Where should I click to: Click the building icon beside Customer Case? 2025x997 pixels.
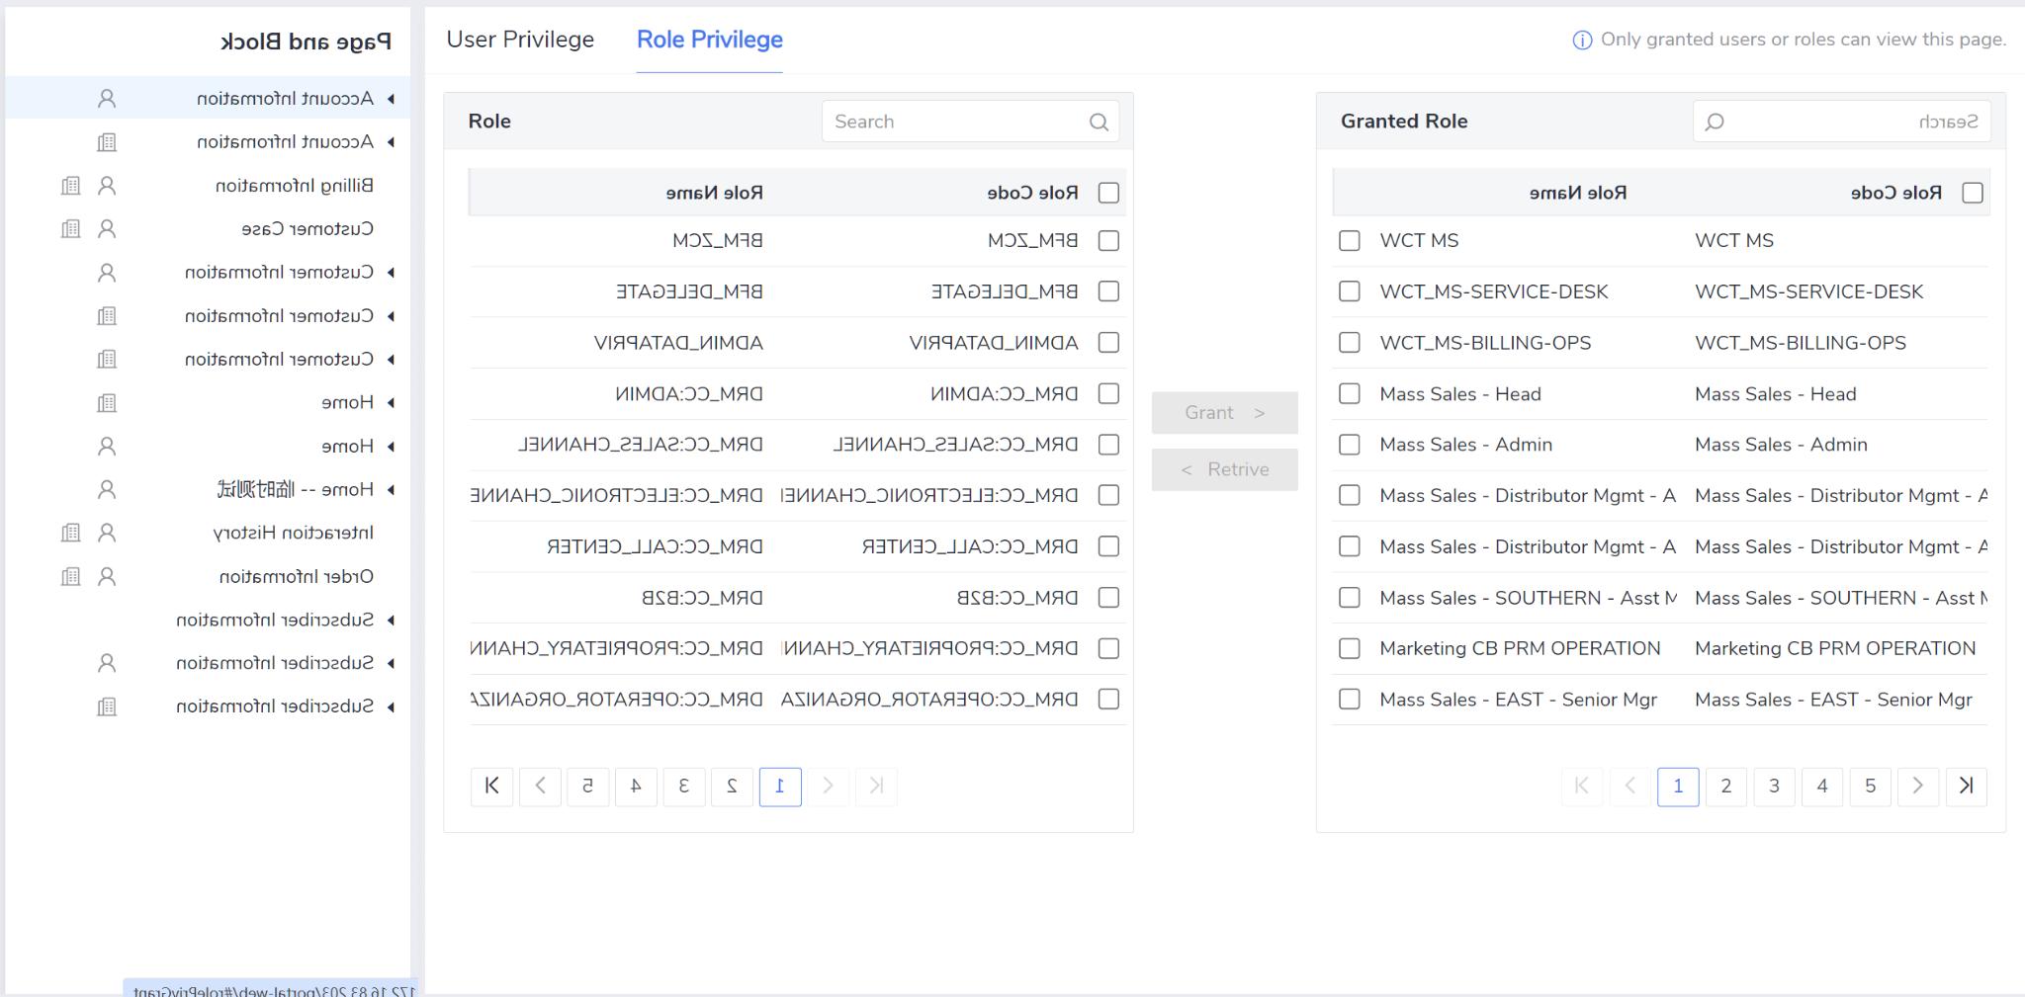pos(70,229)
